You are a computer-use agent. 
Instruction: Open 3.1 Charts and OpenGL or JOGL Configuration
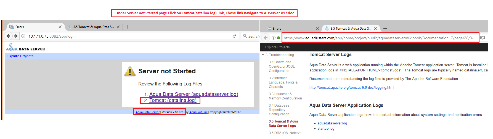282,66
